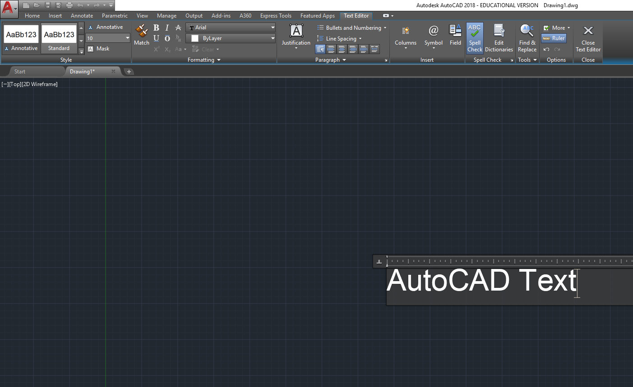Click Close Text Editor button
This screenshot has height=387, width=633.
tap(588, 38)
